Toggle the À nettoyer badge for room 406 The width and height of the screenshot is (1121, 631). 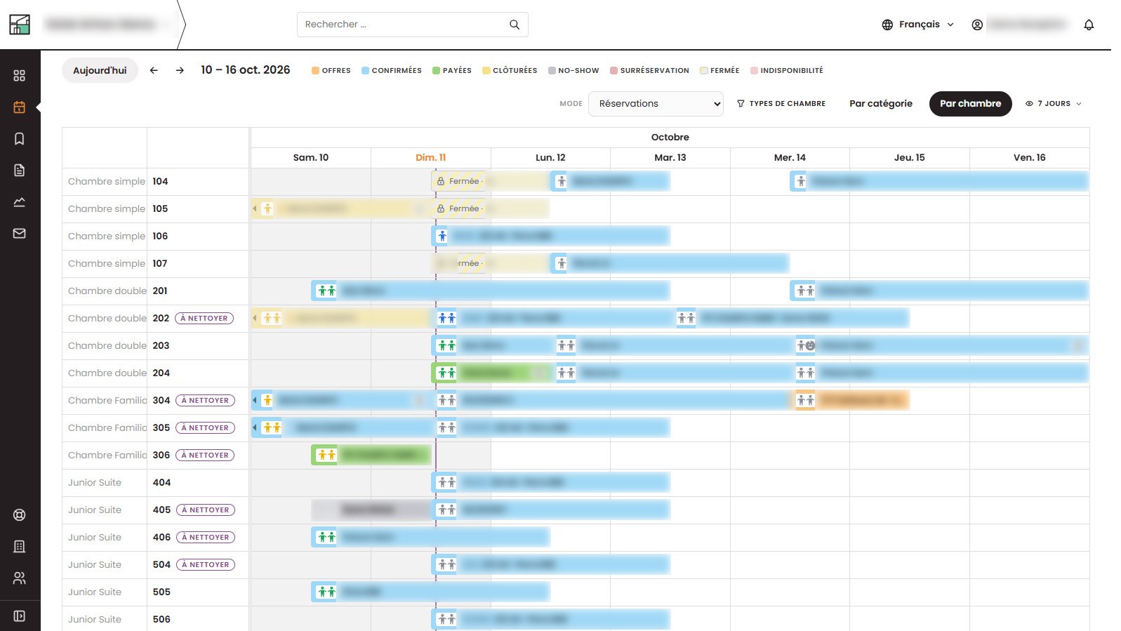[205, 538]
